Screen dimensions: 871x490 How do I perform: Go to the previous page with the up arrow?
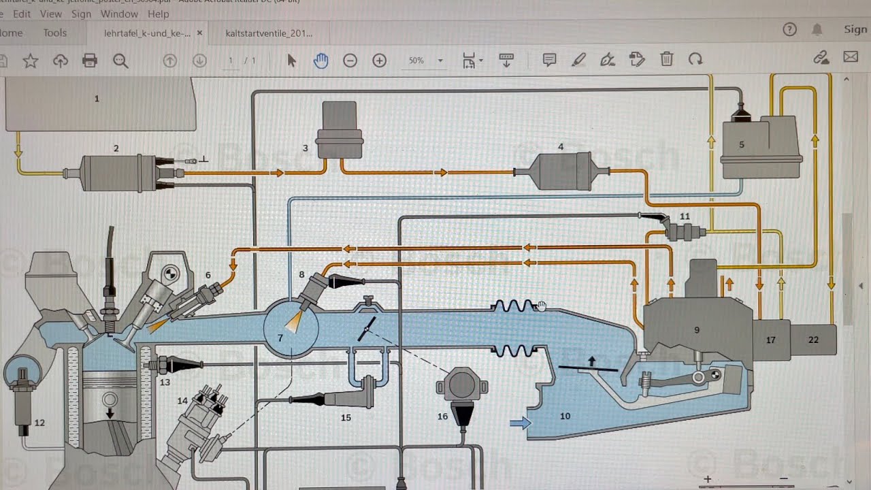(x=169, y=61)
